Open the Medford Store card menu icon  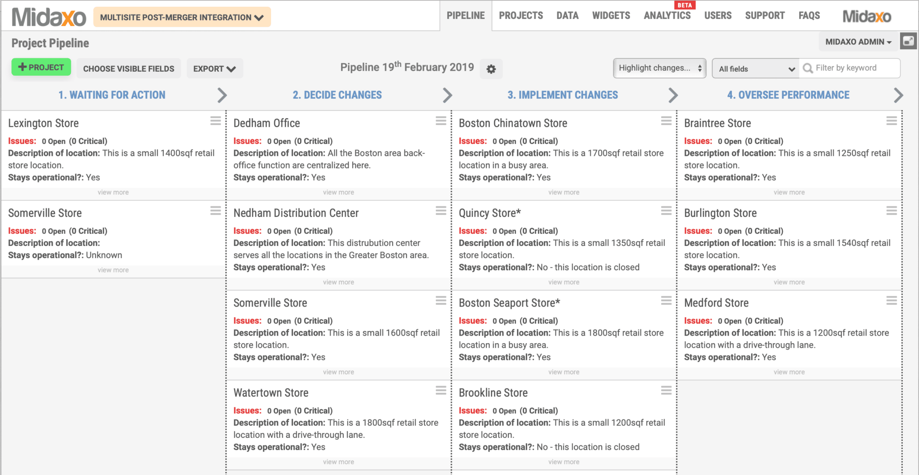tap(891, 301)
